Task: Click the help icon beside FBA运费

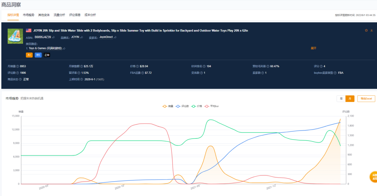Action: coord(142,73)
